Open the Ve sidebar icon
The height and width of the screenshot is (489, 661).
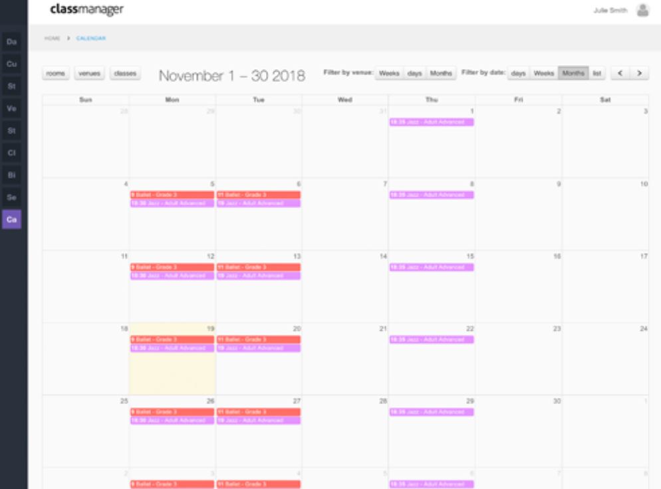click(11, 108)
